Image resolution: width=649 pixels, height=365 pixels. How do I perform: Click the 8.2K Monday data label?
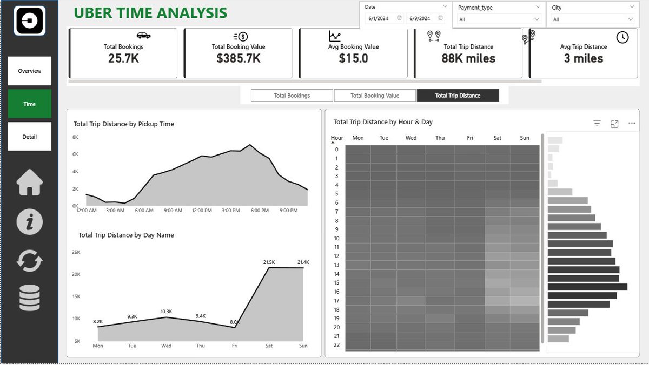(x=97, y=321)
